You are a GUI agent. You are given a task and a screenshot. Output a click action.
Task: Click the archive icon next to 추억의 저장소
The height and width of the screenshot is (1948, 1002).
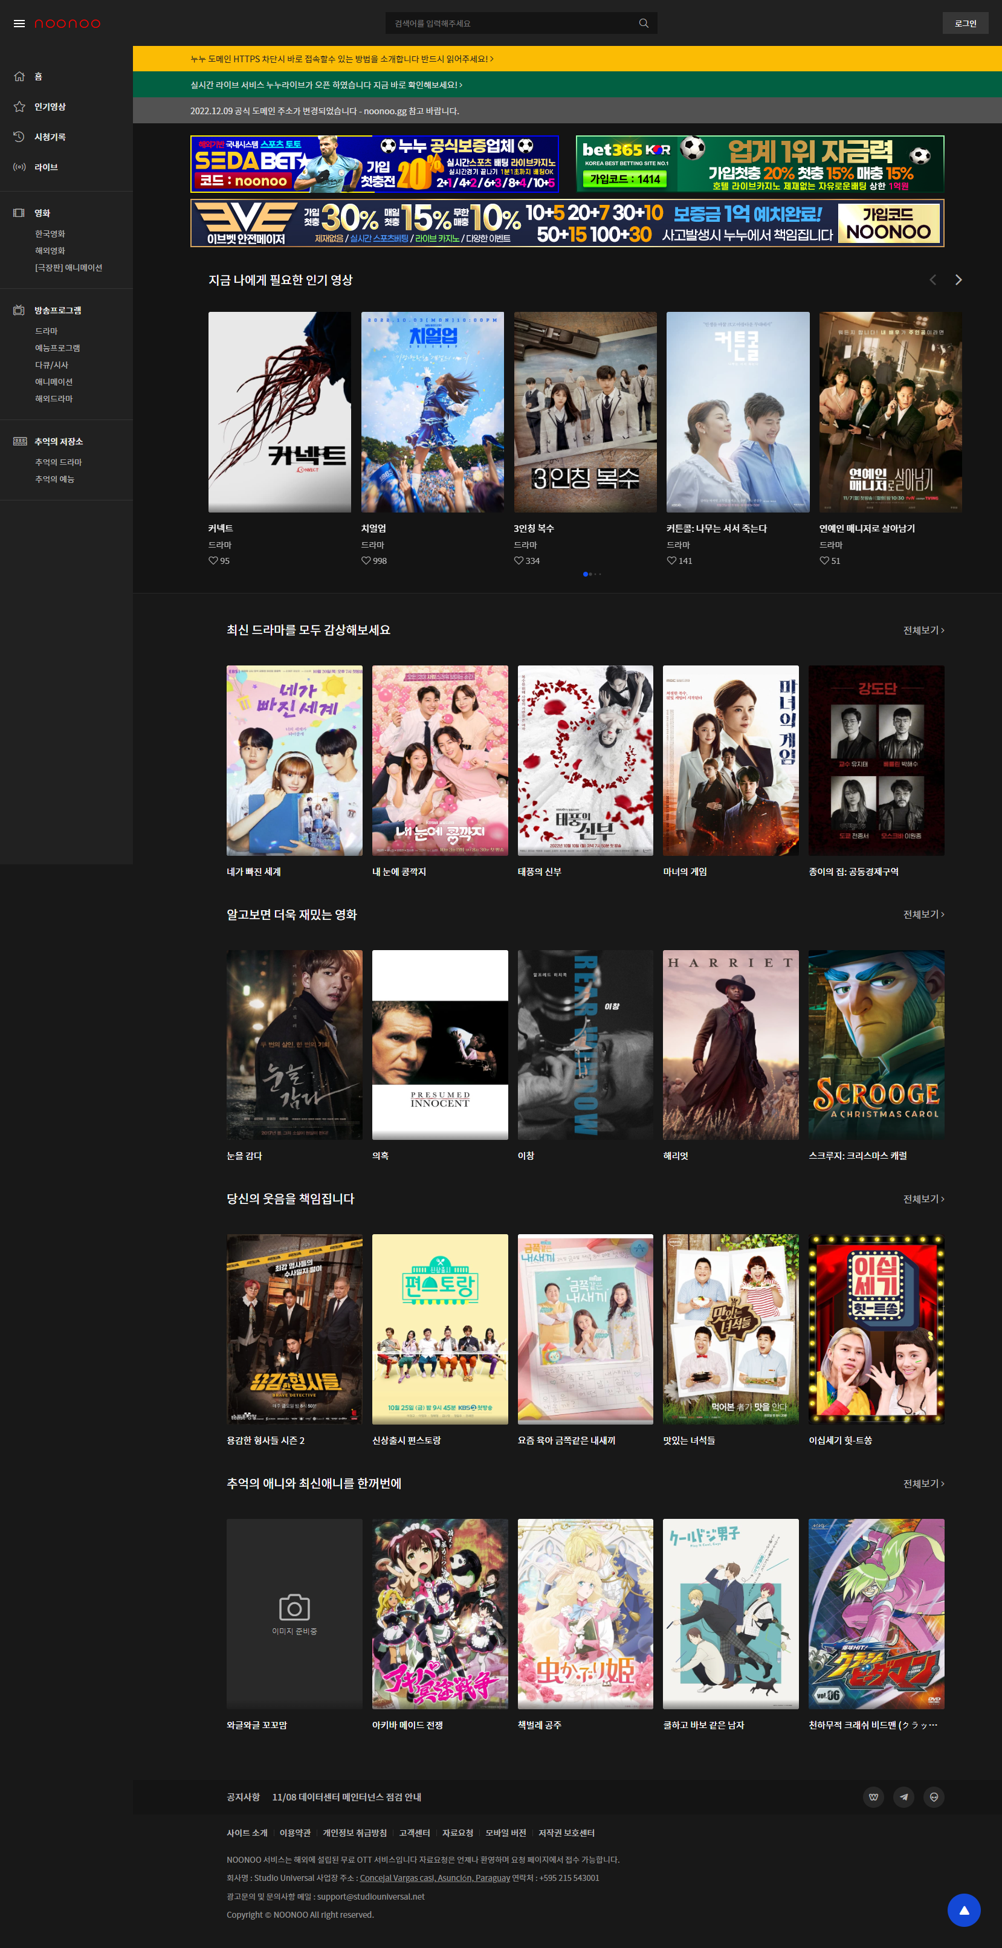[20, 442]
